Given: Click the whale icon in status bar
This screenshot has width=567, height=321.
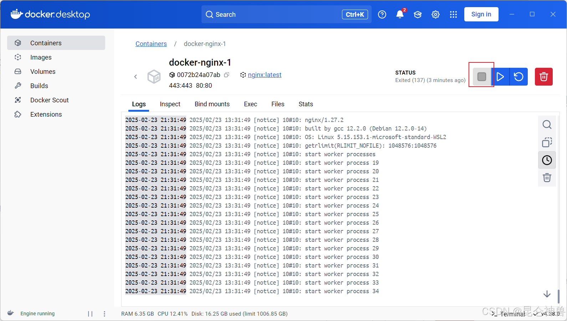Looking at the screenshot, I should click(x=11, y=313).
